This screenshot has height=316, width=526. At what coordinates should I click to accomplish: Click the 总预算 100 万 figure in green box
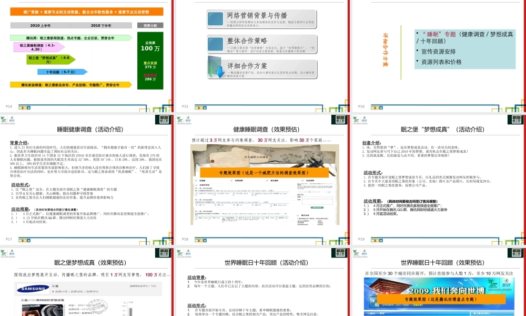pyautogui.click(x=150, y=46)
